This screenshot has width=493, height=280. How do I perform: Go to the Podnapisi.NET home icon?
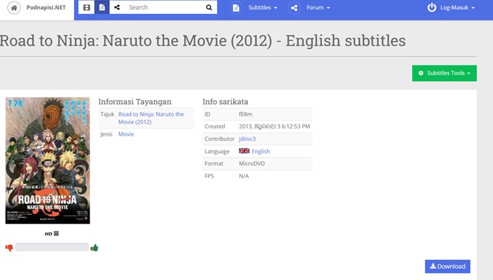14,8
